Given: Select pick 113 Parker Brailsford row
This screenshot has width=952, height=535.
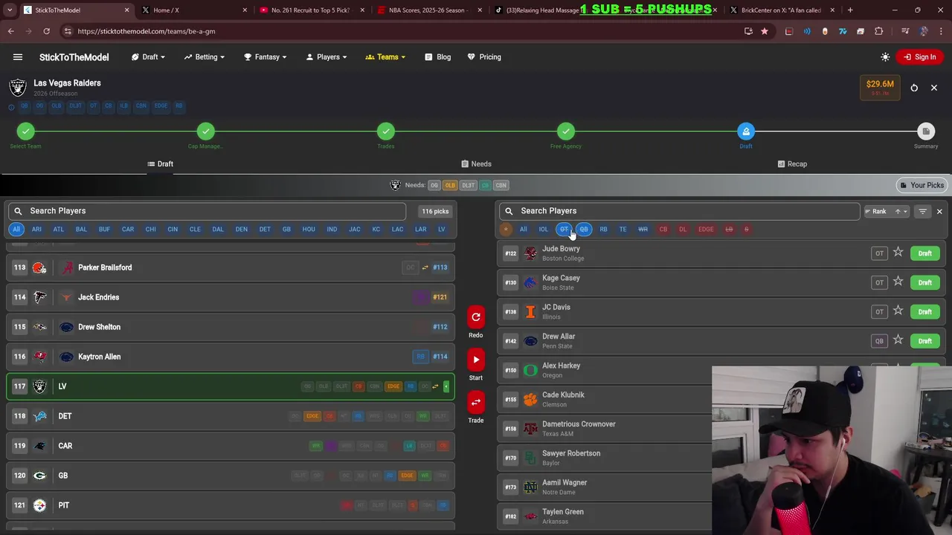Looking at the screenshot, I should [231, 267].
